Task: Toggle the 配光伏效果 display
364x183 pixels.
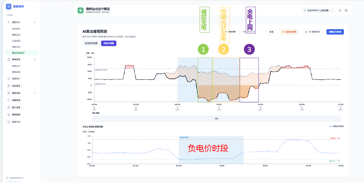Action: (289, 32)
